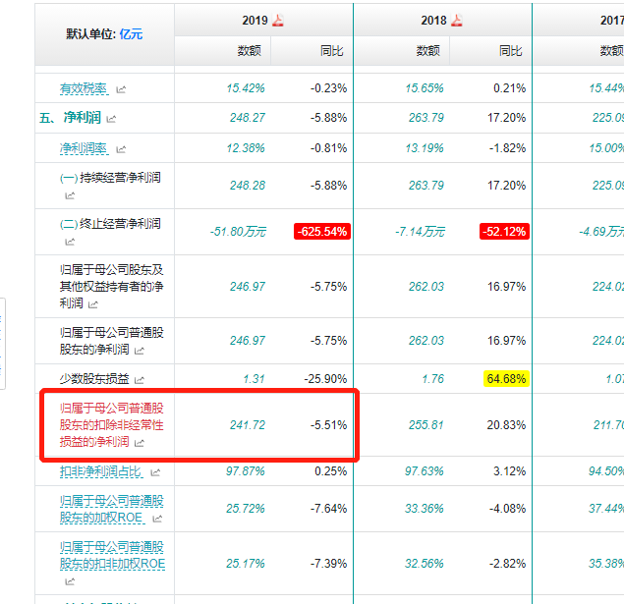Open the 2018 annual report PDF icon
Image resolution: width=624 pixels, height=604 pixels.
coord(457,21)
